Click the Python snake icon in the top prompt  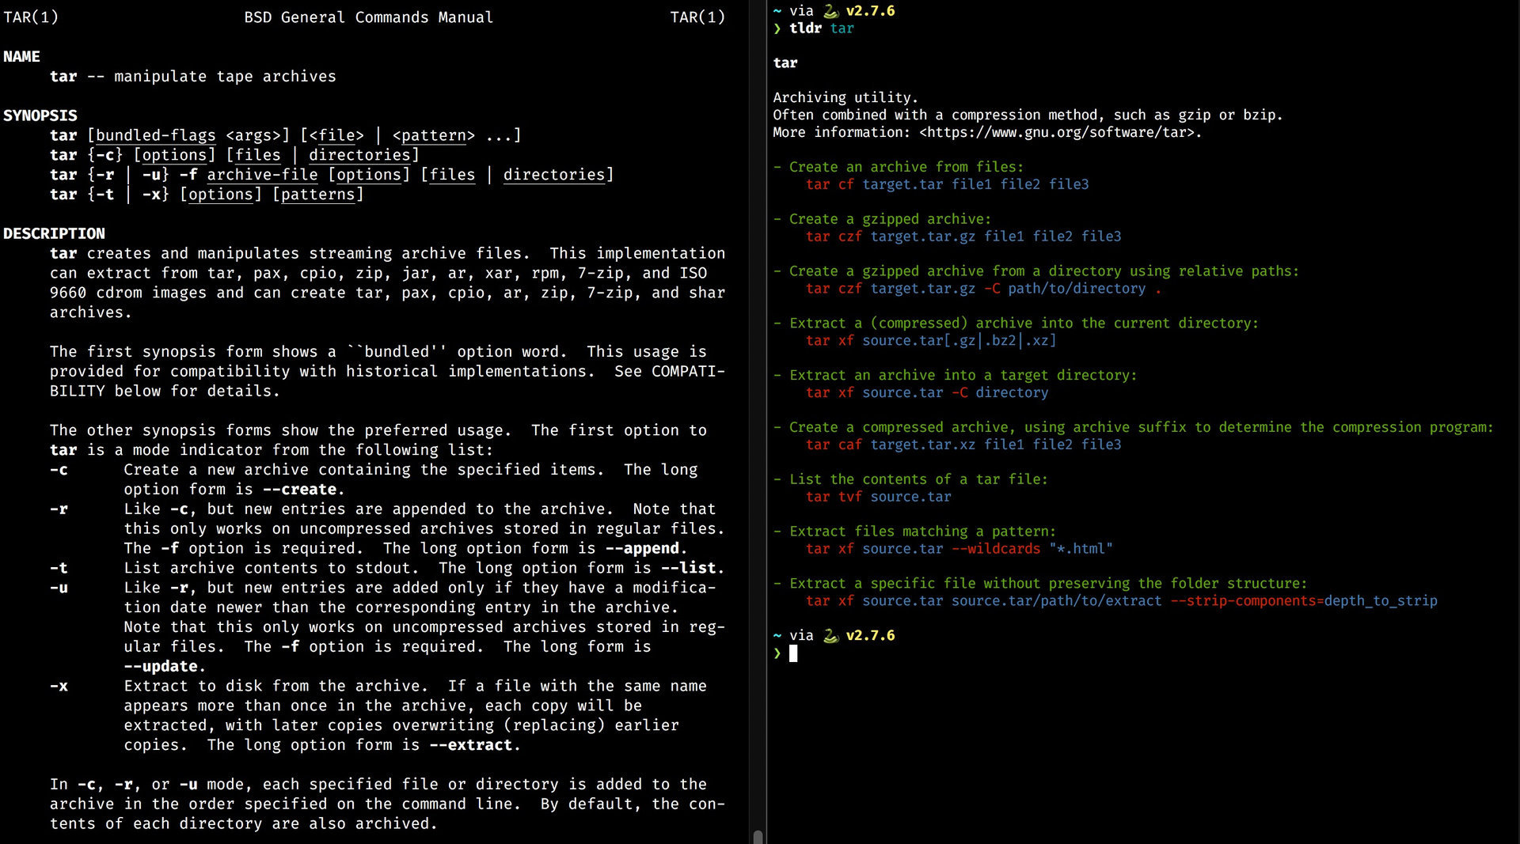click(x=830, y=11)
